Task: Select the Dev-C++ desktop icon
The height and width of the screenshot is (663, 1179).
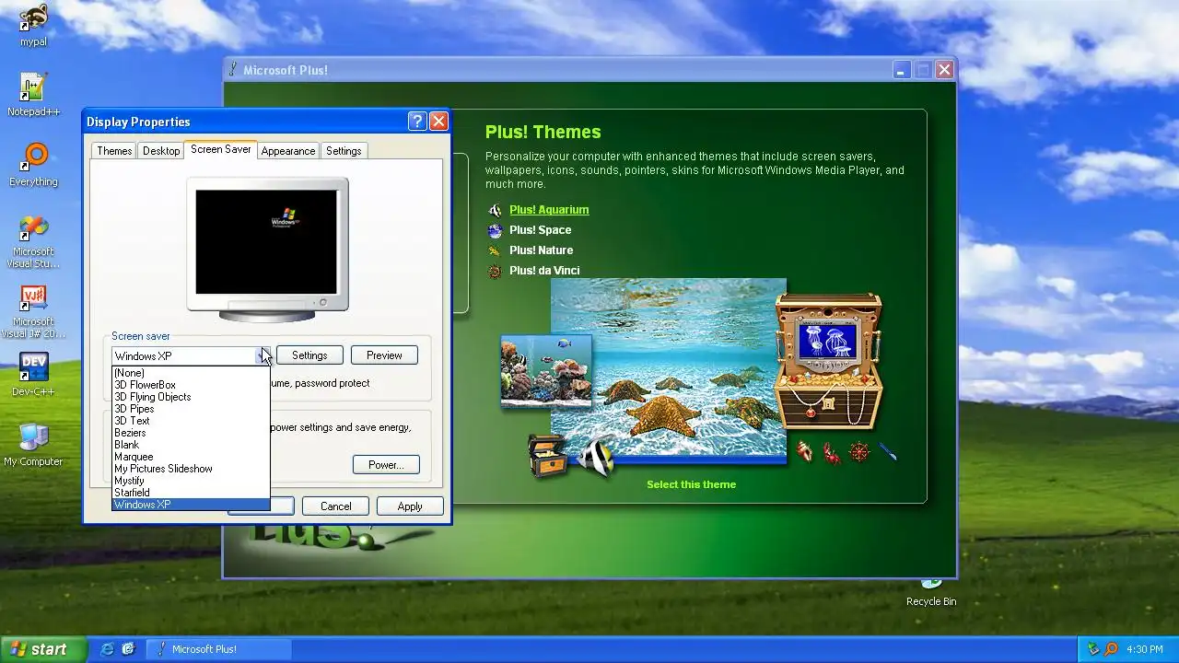Action: click(x=33, y=375)
